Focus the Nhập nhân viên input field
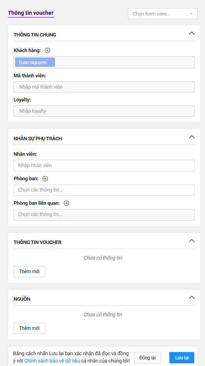This screenshot has height=366, width=205. point(104,166)
